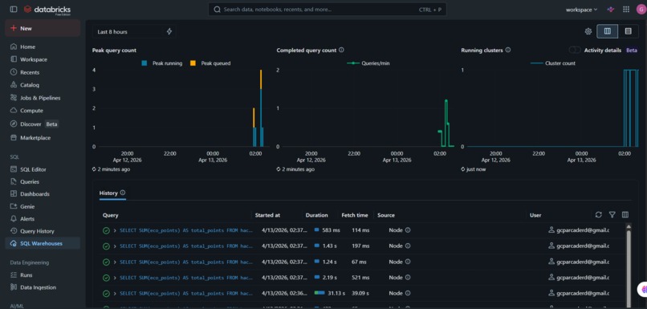Expand the query row with 1.43 s duration
The image size is (647, 309).
tap(115, 246)
